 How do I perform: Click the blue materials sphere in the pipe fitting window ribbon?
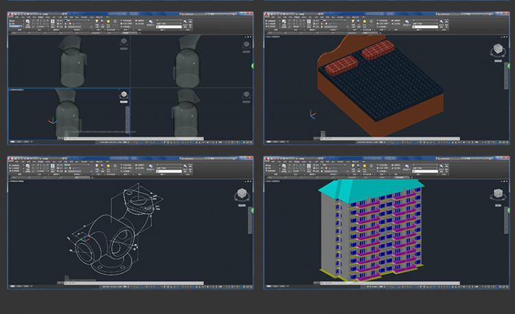click(x=102, y=165)
